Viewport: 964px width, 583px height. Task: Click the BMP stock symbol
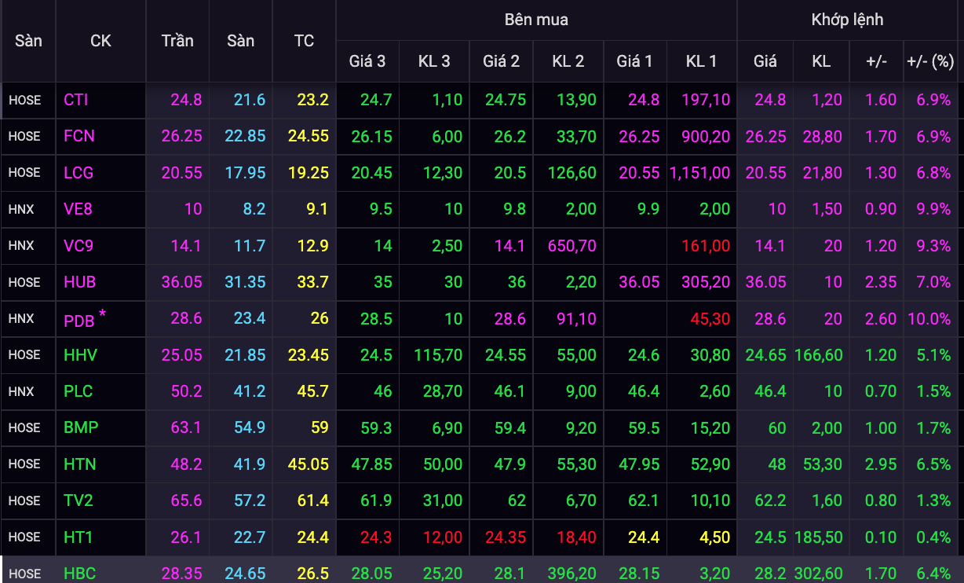tap(81, 428)
